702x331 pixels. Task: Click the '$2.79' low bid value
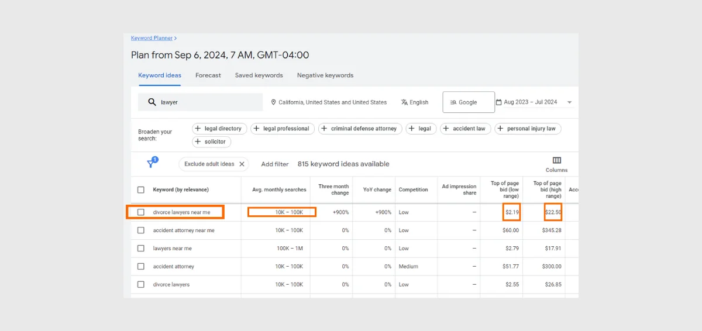click(512, 249)
